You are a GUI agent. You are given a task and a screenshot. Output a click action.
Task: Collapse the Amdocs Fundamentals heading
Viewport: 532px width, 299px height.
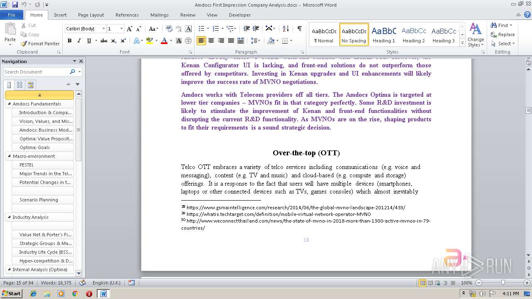[9, 104]
